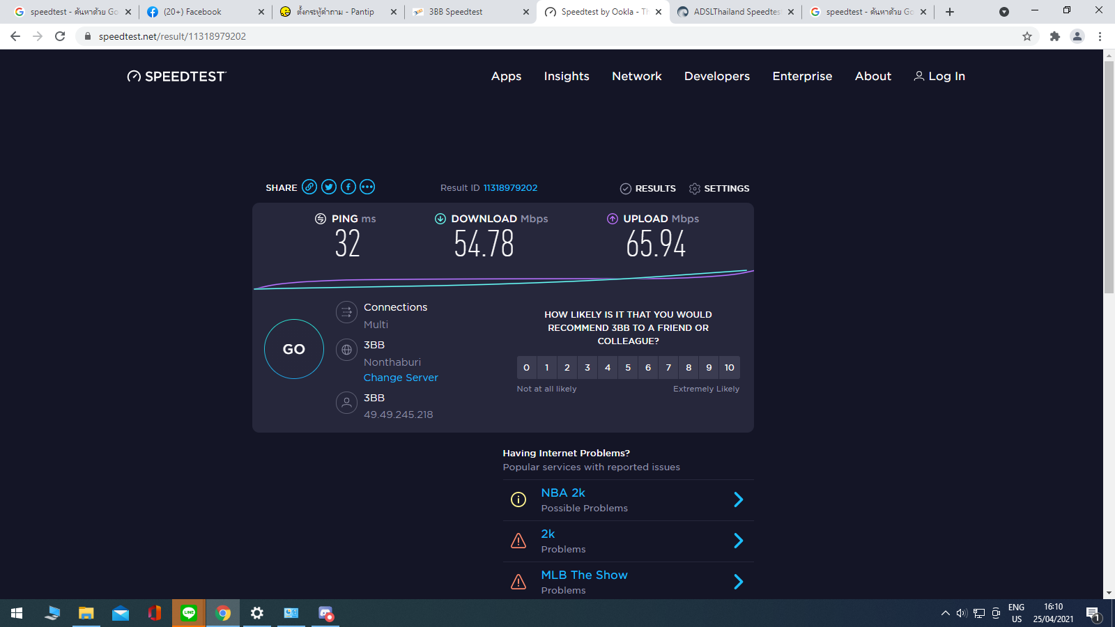Open the Developers menu

(x=717, y=77)
